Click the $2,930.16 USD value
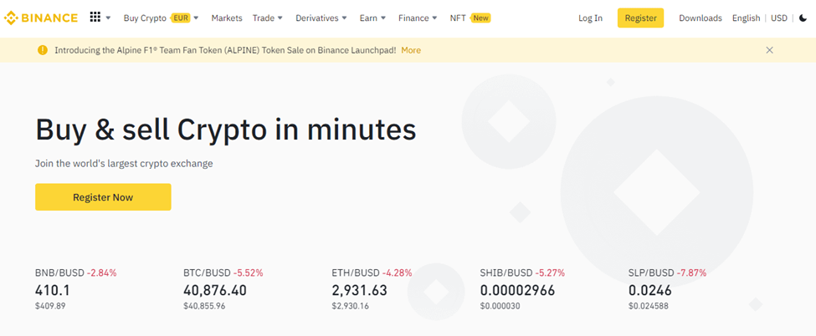This screenshot has width=816, height=336. tap(350, 306)
